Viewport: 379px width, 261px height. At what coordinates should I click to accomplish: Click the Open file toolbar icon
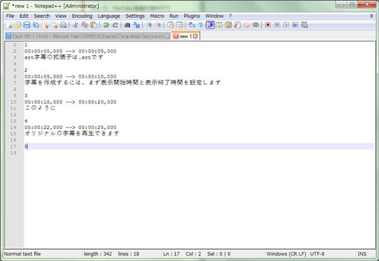coord(18,25)
